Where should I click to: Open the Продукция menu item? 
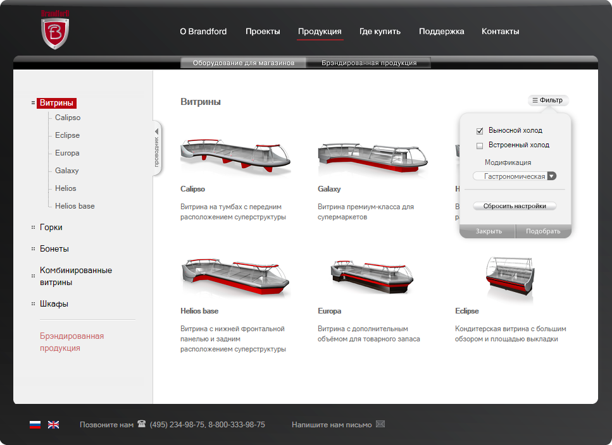320,31
